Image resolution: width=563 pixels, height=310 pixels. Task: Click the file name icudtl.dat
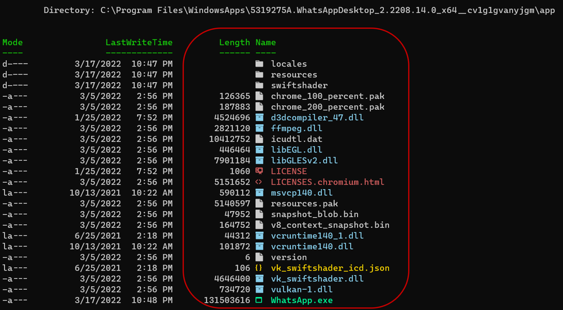coord(296,139)
